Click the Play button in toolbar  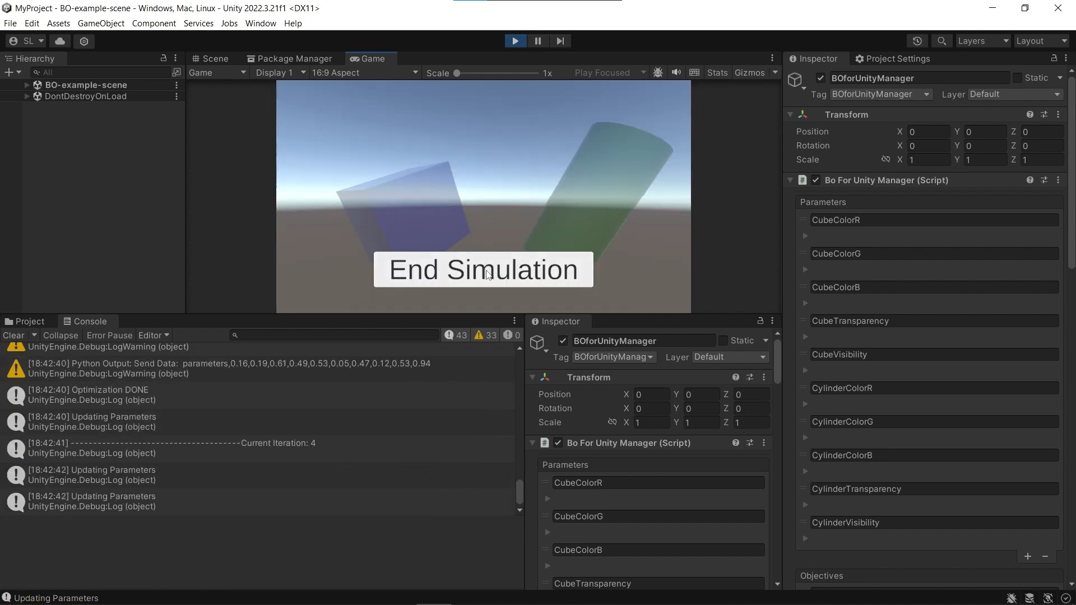pyautogui.click(x=515, y=41)
